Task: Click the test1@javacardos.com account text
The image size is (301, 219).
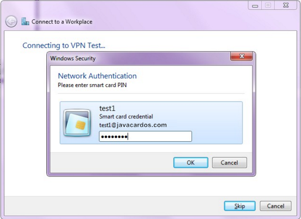Action: click(x=133, y=125)
